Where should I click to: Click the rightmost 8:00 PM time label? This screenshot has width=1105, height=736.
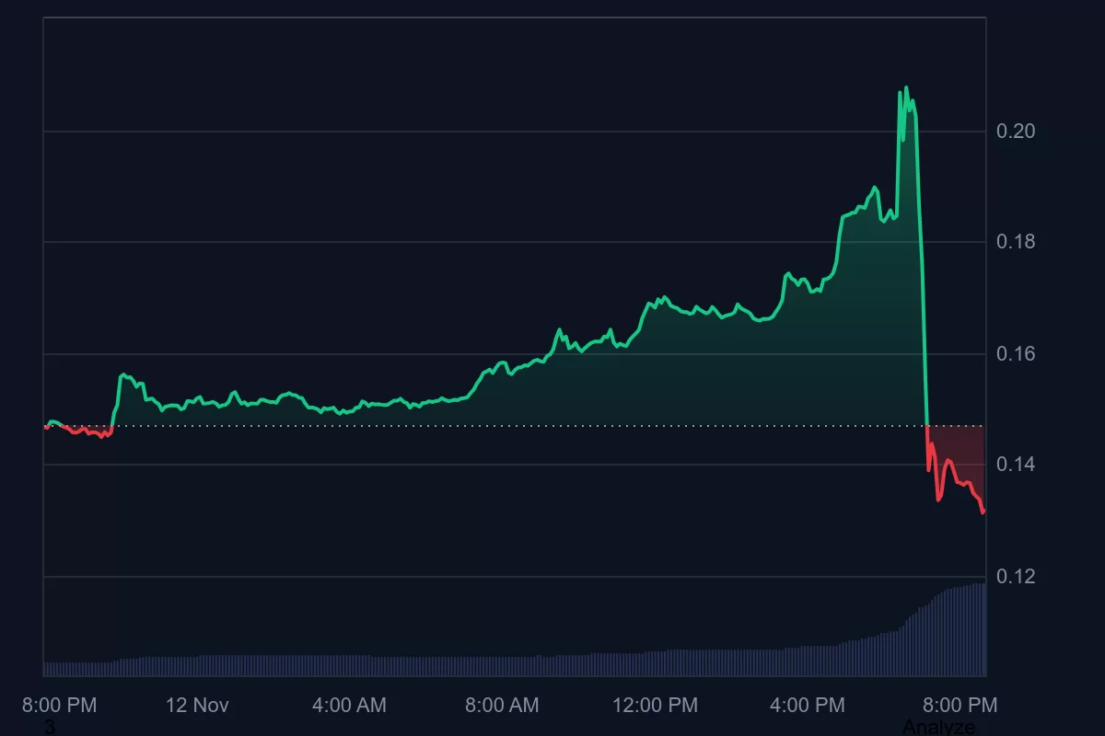960,706
